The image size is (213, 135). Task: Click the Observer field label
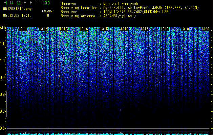point(69,4)
